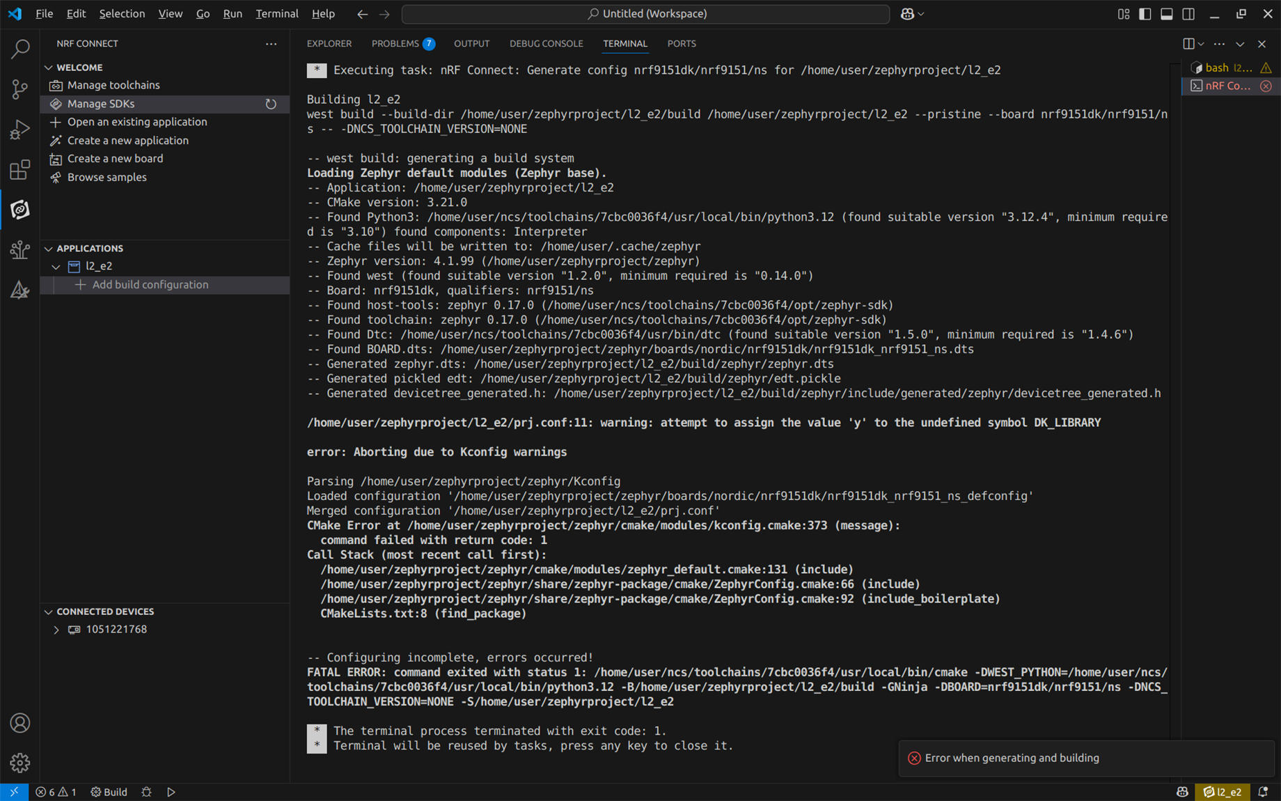Click the run play icon in status bar
1281x801 pixels.
click(171, 792)
